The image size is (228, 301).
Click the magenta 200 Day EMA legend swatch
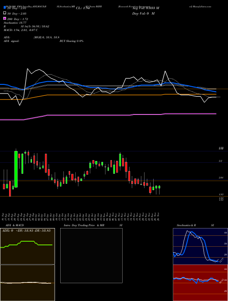(x=5, y=19)
